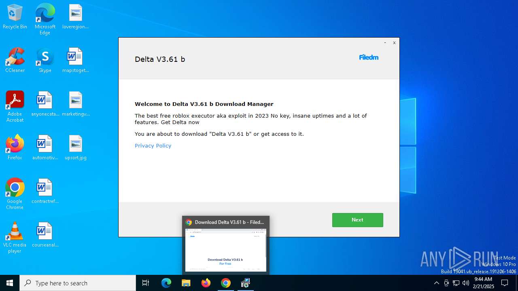Close the Delta V3.61 b installer

[394, 42]
